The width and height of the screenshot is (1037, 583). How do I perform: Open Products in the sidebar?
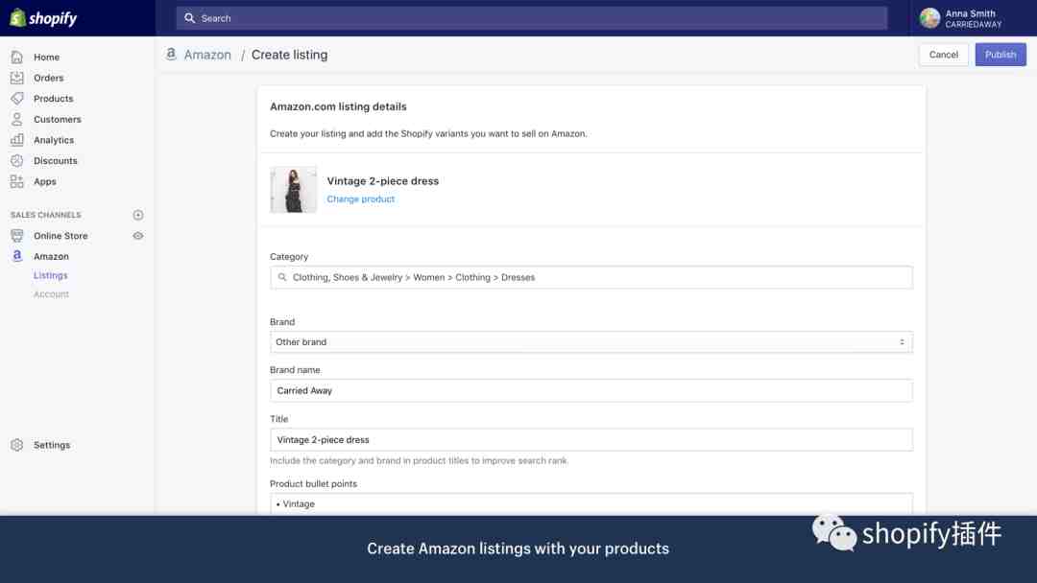pos(54,99)
